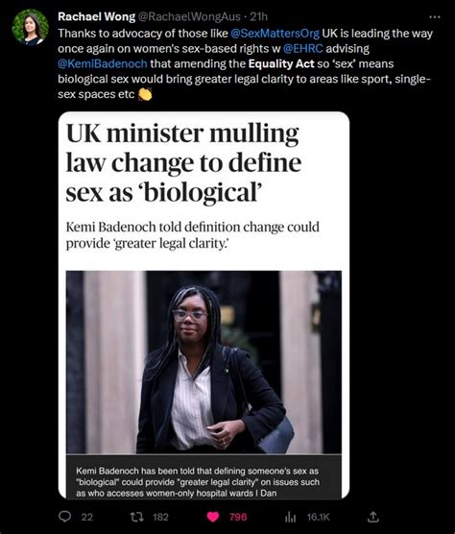Click the image caption text bar
This screenshot has width=455, height=534.
(x=204, y=477)
